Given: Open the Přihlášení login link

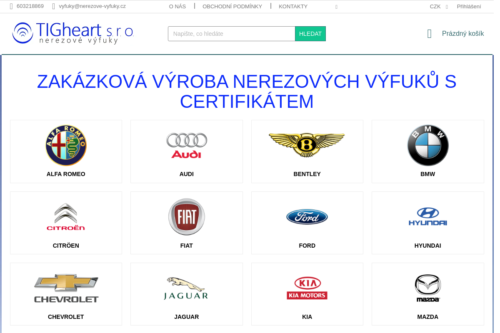Looking at the screenshot, I should pyautogui.click(x=469, y=6).
